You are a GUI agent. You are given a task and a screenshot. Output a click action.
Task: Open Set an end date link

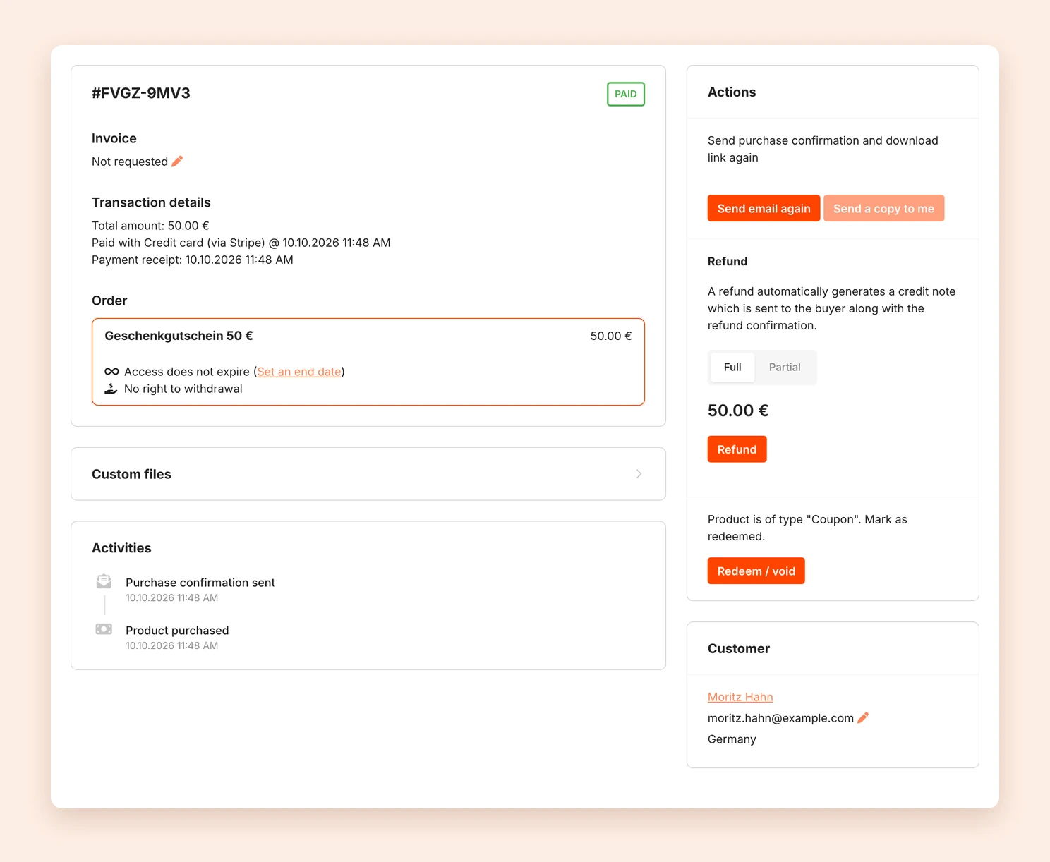299,372
